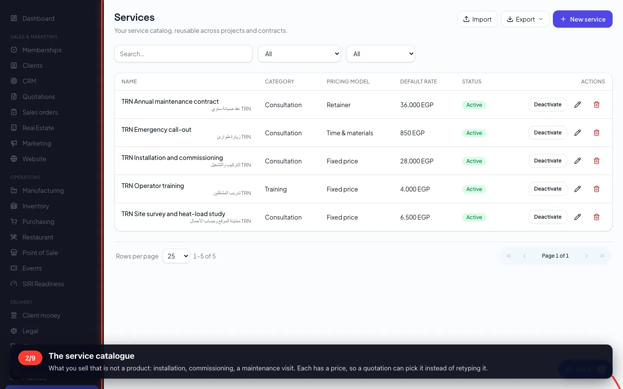This screenshot has width=623, height=389.
Task: Click the Quotations document icon
Action: 14,97
